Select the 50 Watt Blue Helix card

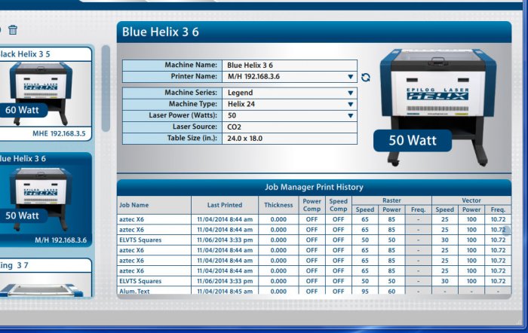coord(45,200)
